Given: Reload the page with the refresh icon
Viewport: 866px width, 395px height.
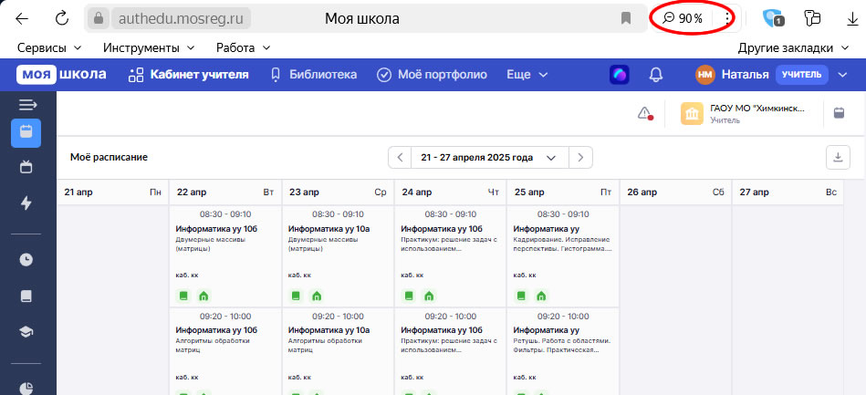Looking at the screenshot, I should pyautogui.click(x=62, y=18).
